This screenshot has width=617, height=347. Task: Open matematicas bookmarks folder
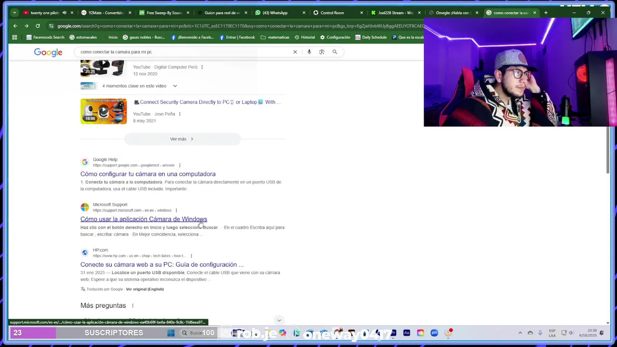coord(275,37)
